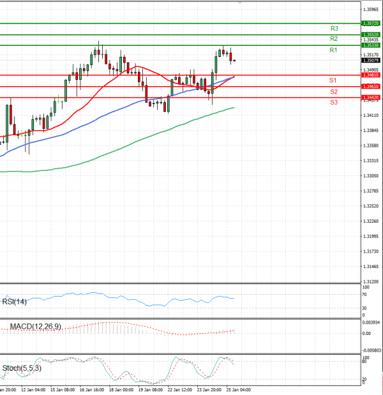
Task: Click the 1.31200 price axis value
Action: (x=371, y=281)
